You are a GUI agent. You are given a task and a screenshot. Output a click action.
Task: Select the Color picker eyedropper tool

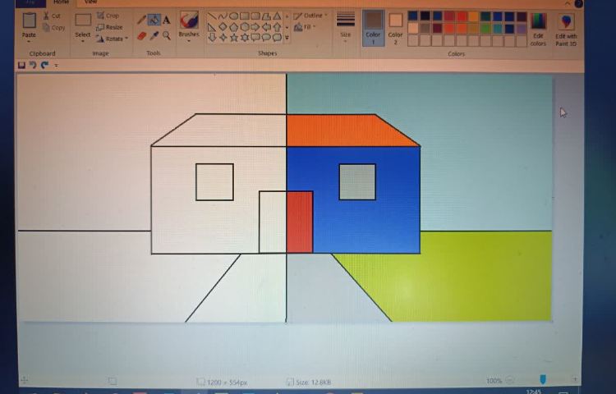coord(154,35)
